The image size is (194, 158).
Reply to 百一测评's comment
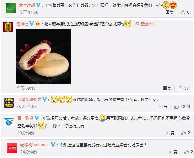pyautogui.click(x=170, y=133)
